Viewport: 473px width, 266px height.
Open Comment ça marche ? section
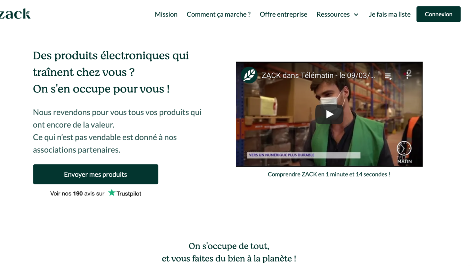coord(218,14)
